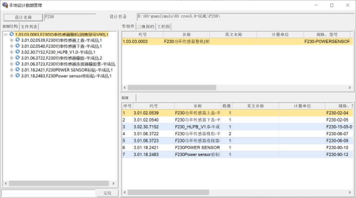Screen dimensions: 356x198
Task: Click the part icon beside 3.01.18.2421
Action: tap(17, 70)
